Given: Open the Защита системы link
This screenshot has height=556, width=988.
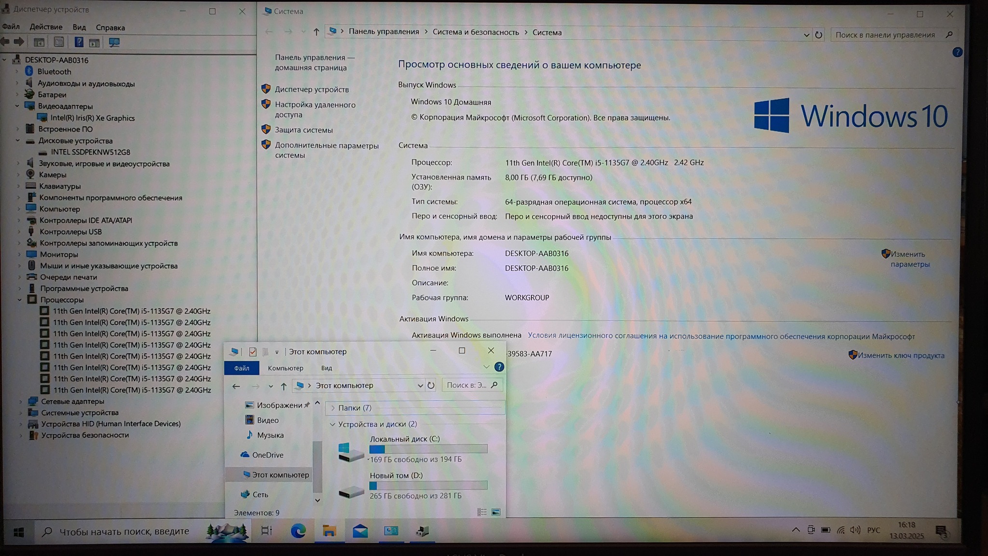Looking at the screenshot, I should coord(303,130).
